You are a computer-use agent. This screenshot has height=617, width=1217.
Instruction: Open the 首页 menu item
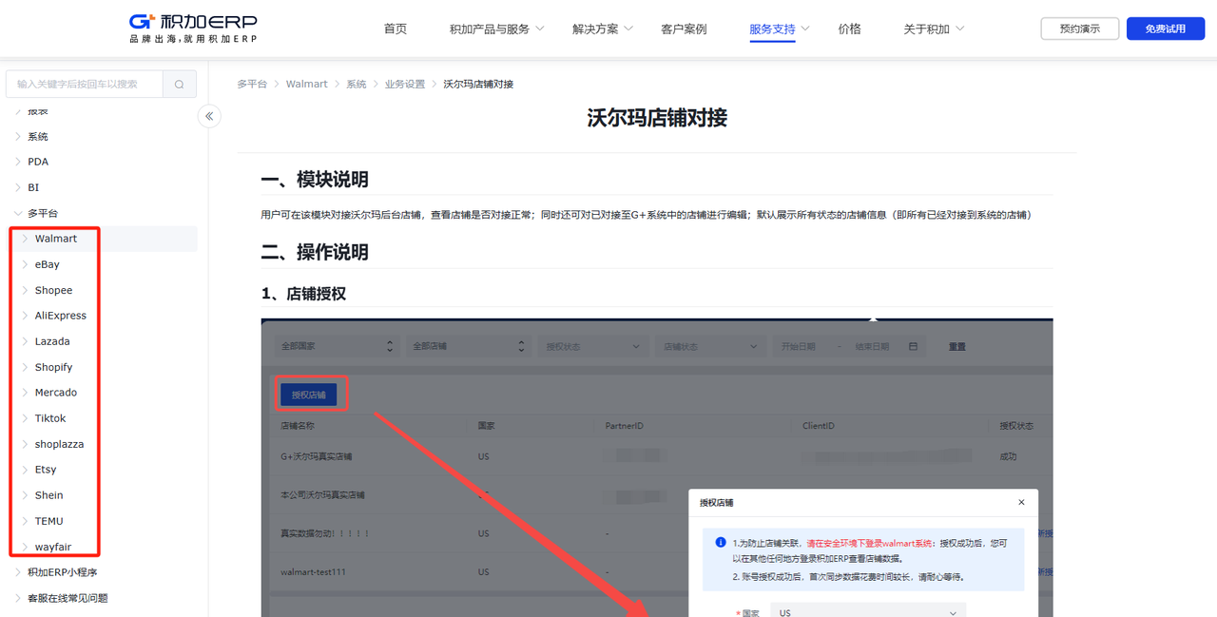click(x=396, y=29)
